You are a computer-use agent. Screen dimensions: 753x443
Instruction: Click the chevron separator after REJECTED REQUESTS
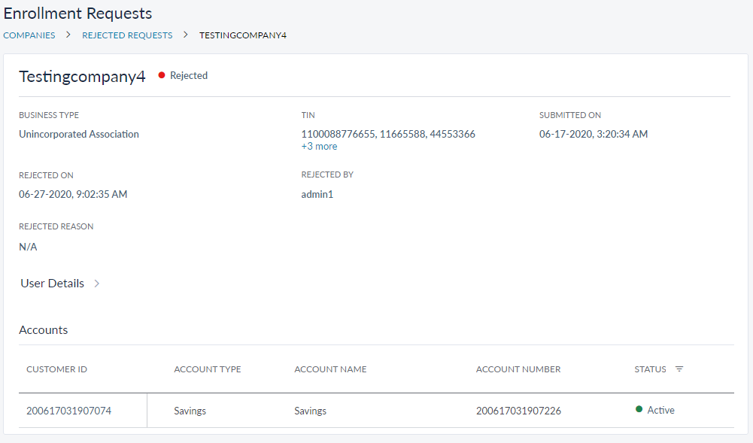coord(186,35)
